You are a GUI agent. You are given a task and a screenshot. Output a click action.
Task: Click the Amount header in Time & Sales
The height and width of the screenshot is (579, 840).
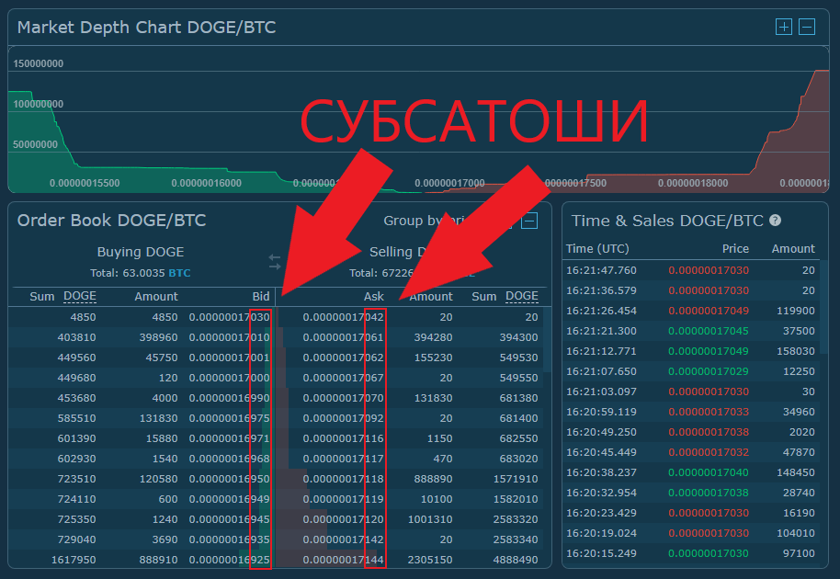click(793, 248)
